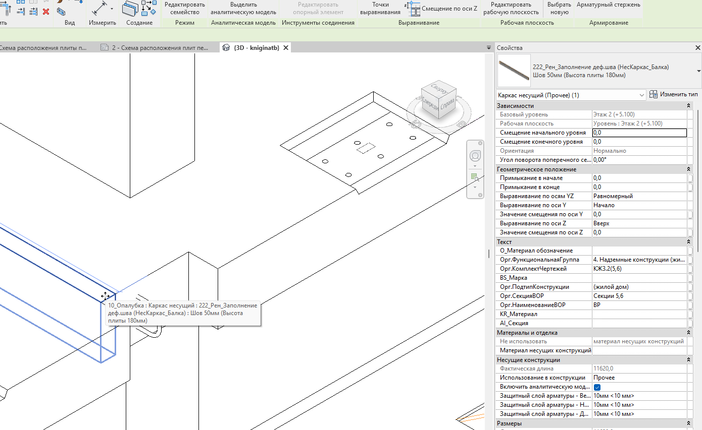Click the Steering Wheel navigation icon
Viewport: 702px width, 430px height.
475,155
